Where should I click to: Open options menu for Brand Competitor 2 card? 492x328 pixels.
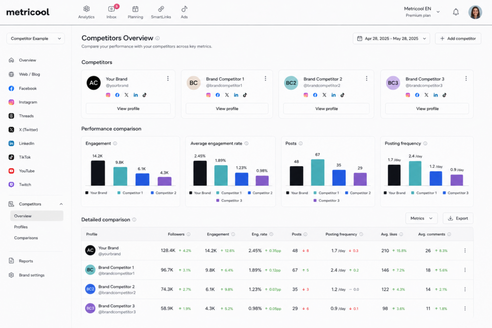point(367,78)
